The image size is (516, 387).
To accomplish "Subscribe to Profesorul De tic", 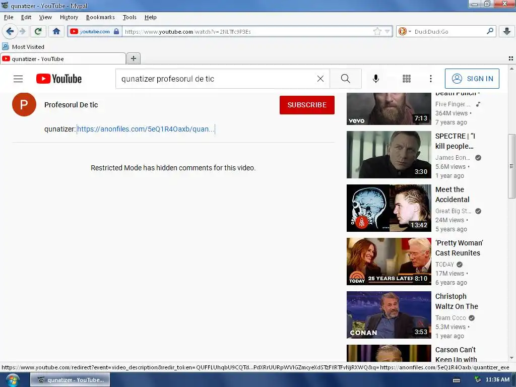I will 307,105.
